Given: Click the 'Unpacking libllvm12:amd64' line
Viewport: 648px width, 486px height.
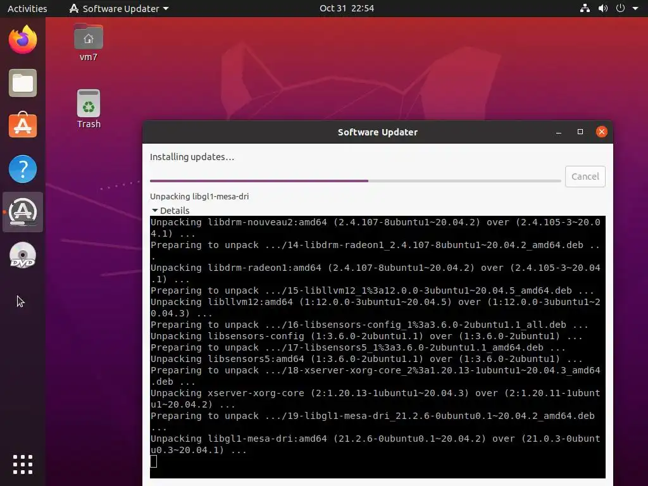Looking at the screenshot, I should click(x=375, y=308).
